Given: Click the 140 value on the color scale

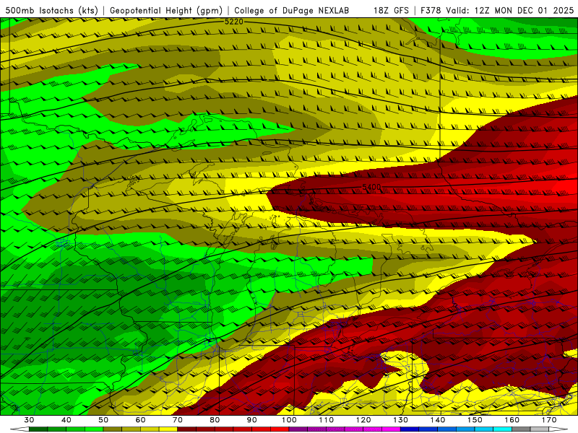Looking at the screenshot, I should [438, 420].
